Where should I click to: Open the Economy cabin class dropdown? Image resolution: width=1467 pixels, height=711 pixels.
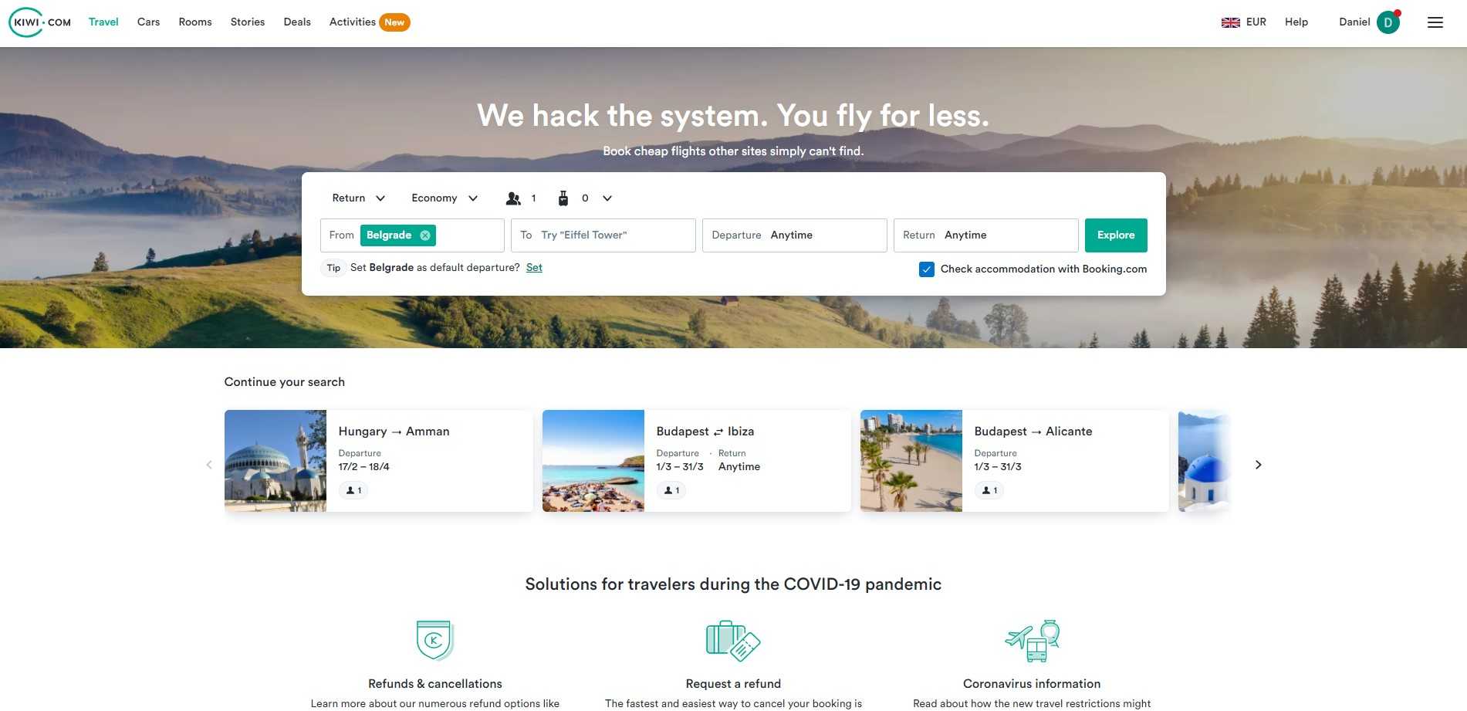coord(444,198)
